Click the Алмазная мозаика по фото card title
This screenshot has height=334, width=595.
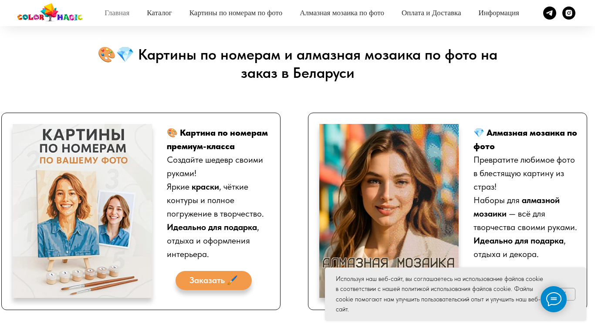coord(525,140)
